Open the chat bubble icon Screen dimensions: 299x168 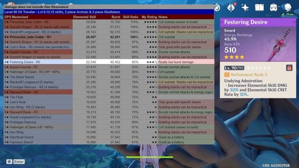(9, 162)
